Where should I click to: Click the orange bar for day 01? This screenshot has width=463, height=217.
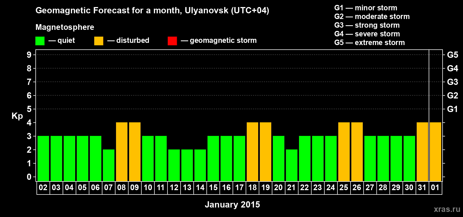click(435, 152)
